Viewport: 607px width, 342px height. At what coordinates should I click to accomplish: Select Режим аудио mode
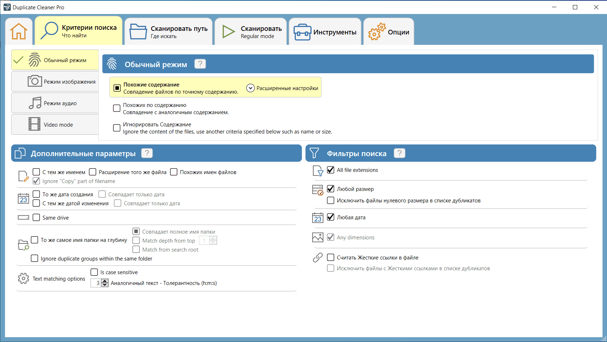[55, 103]
